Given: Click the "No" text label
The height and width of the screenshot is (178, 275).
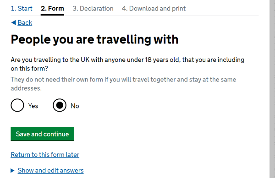Looking at the screenshot, I should pos(75,106).
